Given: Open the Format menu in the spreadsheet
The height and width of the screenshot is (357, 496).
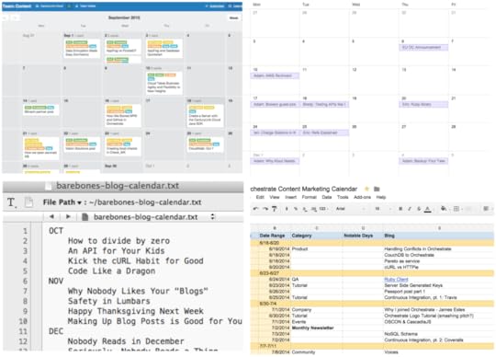Looking at the screenshot, I should 309,197.
